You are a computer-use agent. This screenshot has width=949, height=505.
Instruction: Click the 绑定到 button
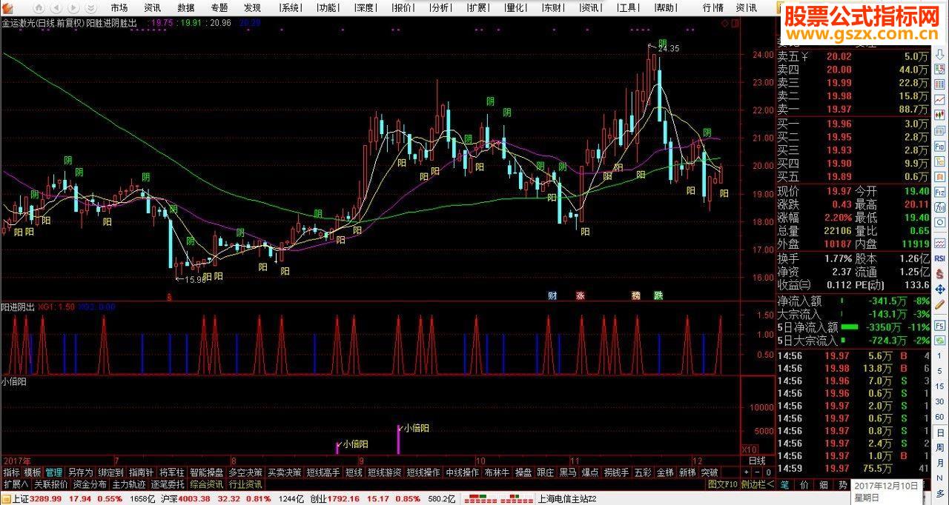[110, 472]
